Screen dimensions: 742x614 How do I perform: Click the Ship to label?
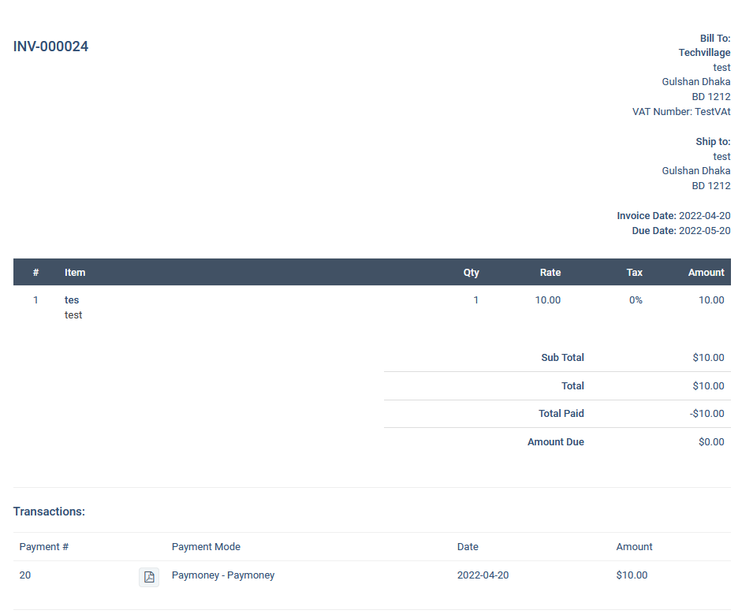coord(713,142)
